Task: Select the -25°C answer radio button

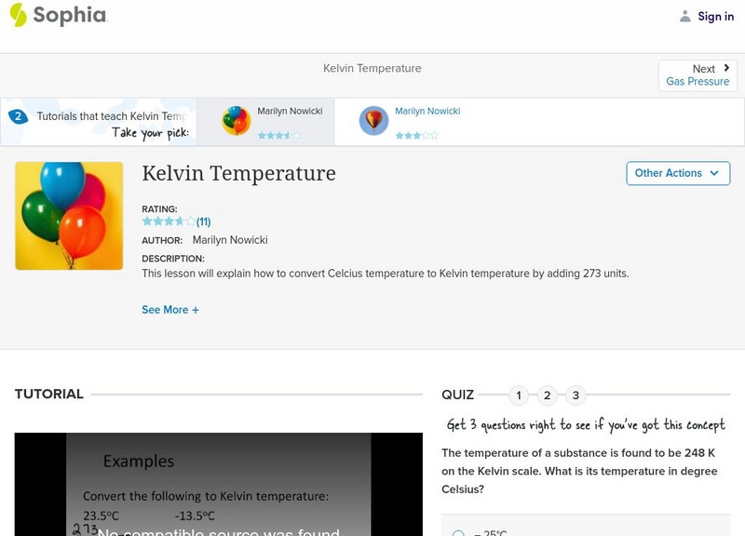Action: point(458,533)
